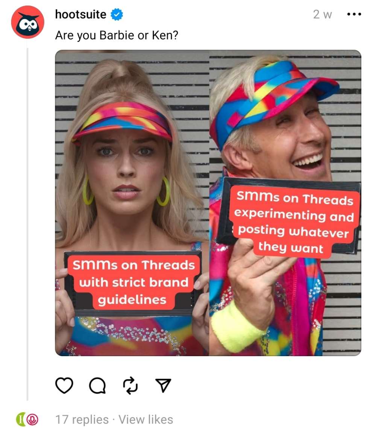Open the right Ken mugshot image
376x431 pixels.
pos(285,203)
